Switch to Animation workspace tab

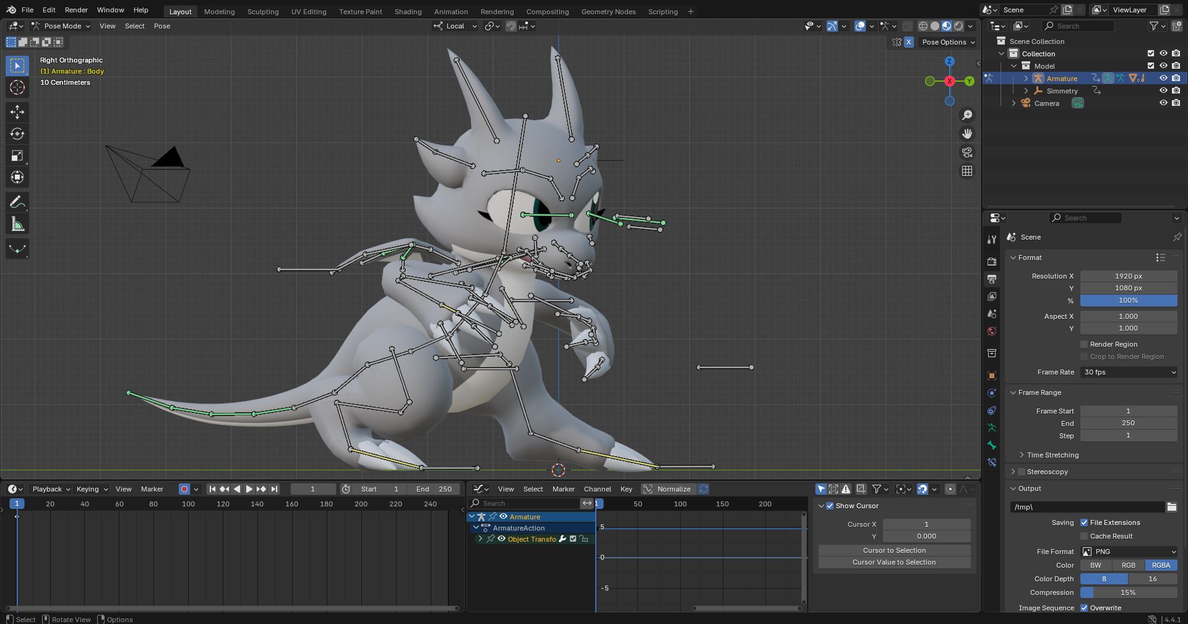point(450,11)
